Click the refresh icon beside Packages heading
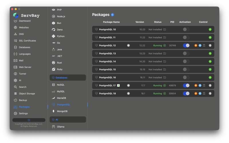 pyautogui.click(x=112, y=15)
